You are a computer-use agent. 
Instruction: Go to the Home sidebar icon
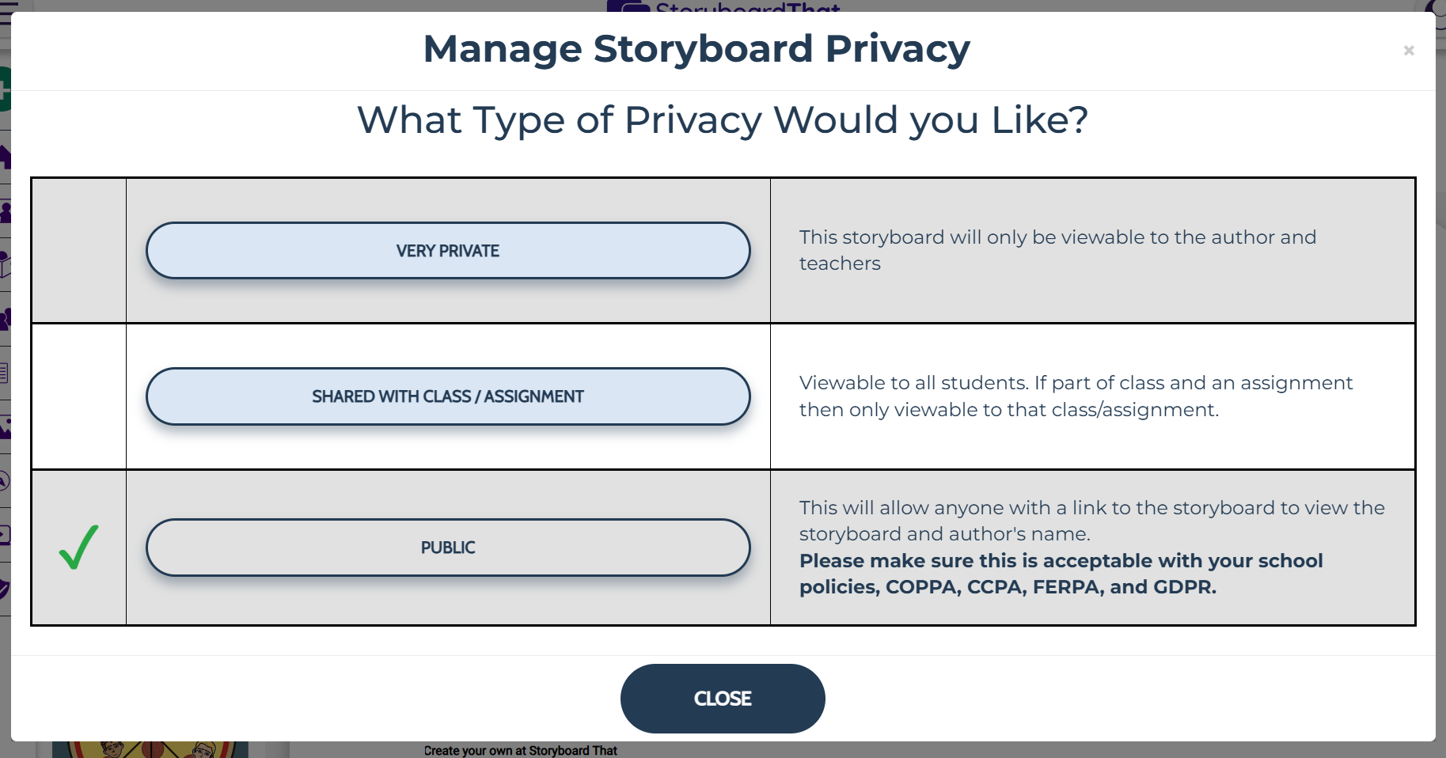point(5,157)
